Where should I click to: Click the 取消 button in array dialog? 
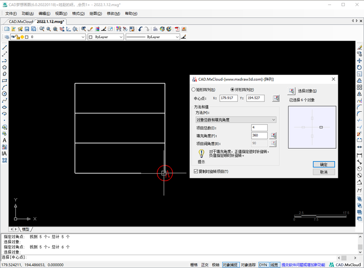(324, 172)
